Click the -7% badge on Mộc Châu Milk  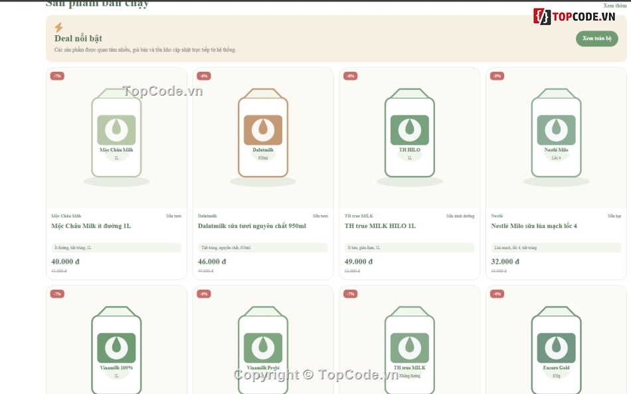pos(57,76)
